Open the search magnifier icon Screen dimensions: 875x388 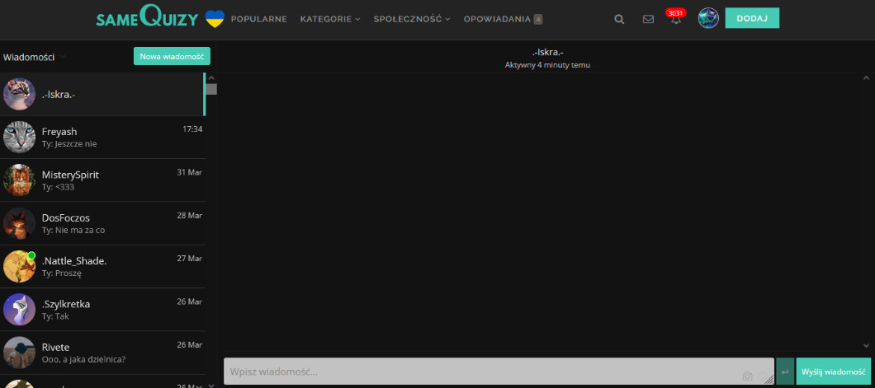pos(619,19)
